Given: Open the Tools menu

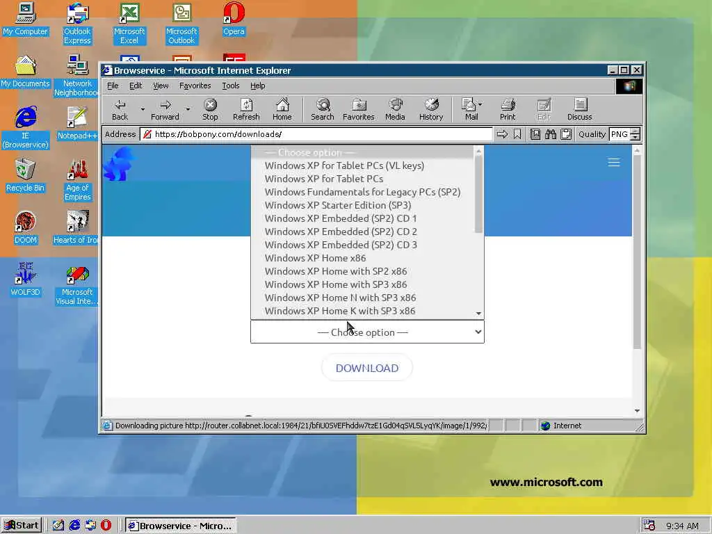Looking at the screenshot, I should point(231,86).
